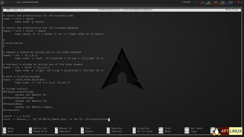
Task: Click the Exit shortcut in nano's footer
Action: (x=8, y=131)
